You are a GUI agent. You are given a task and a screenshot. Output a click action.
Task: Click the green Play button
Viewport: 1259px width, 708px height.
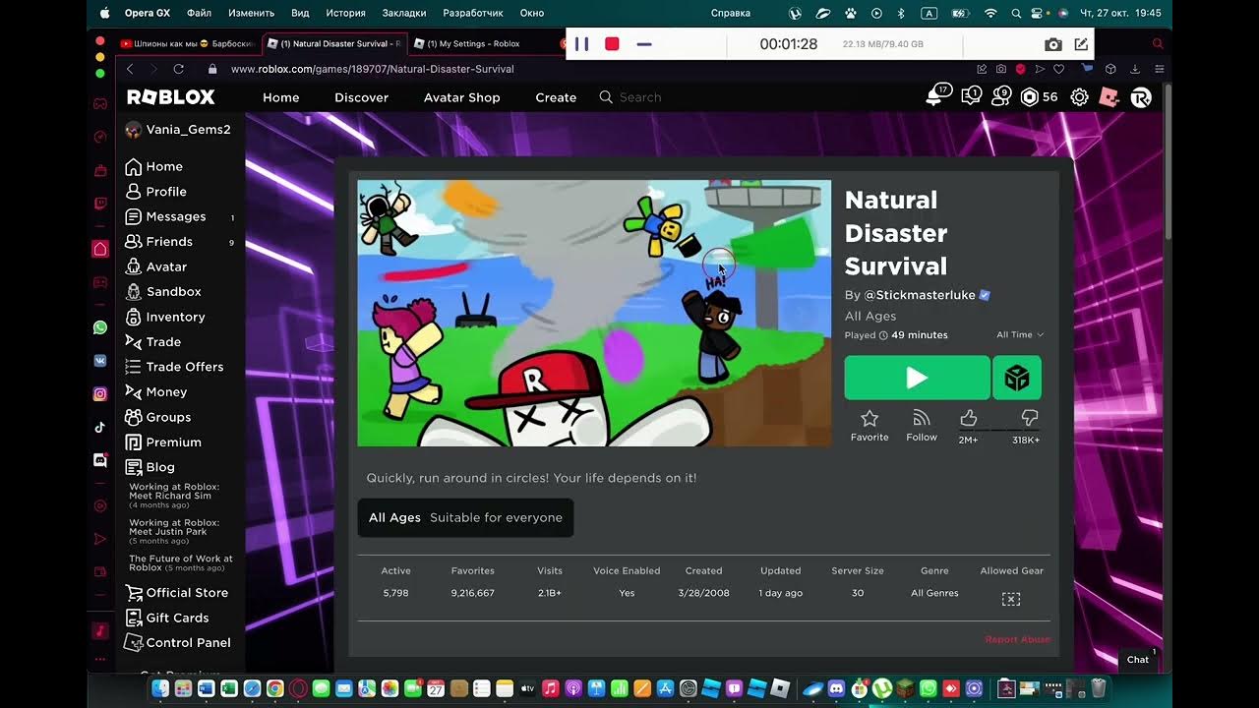917,378
